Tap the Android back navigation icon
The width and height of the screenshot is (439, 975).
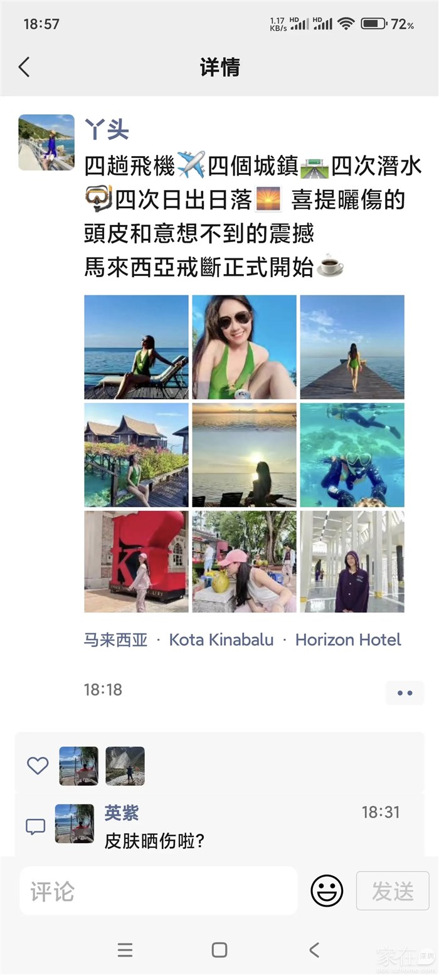(314, 950)
